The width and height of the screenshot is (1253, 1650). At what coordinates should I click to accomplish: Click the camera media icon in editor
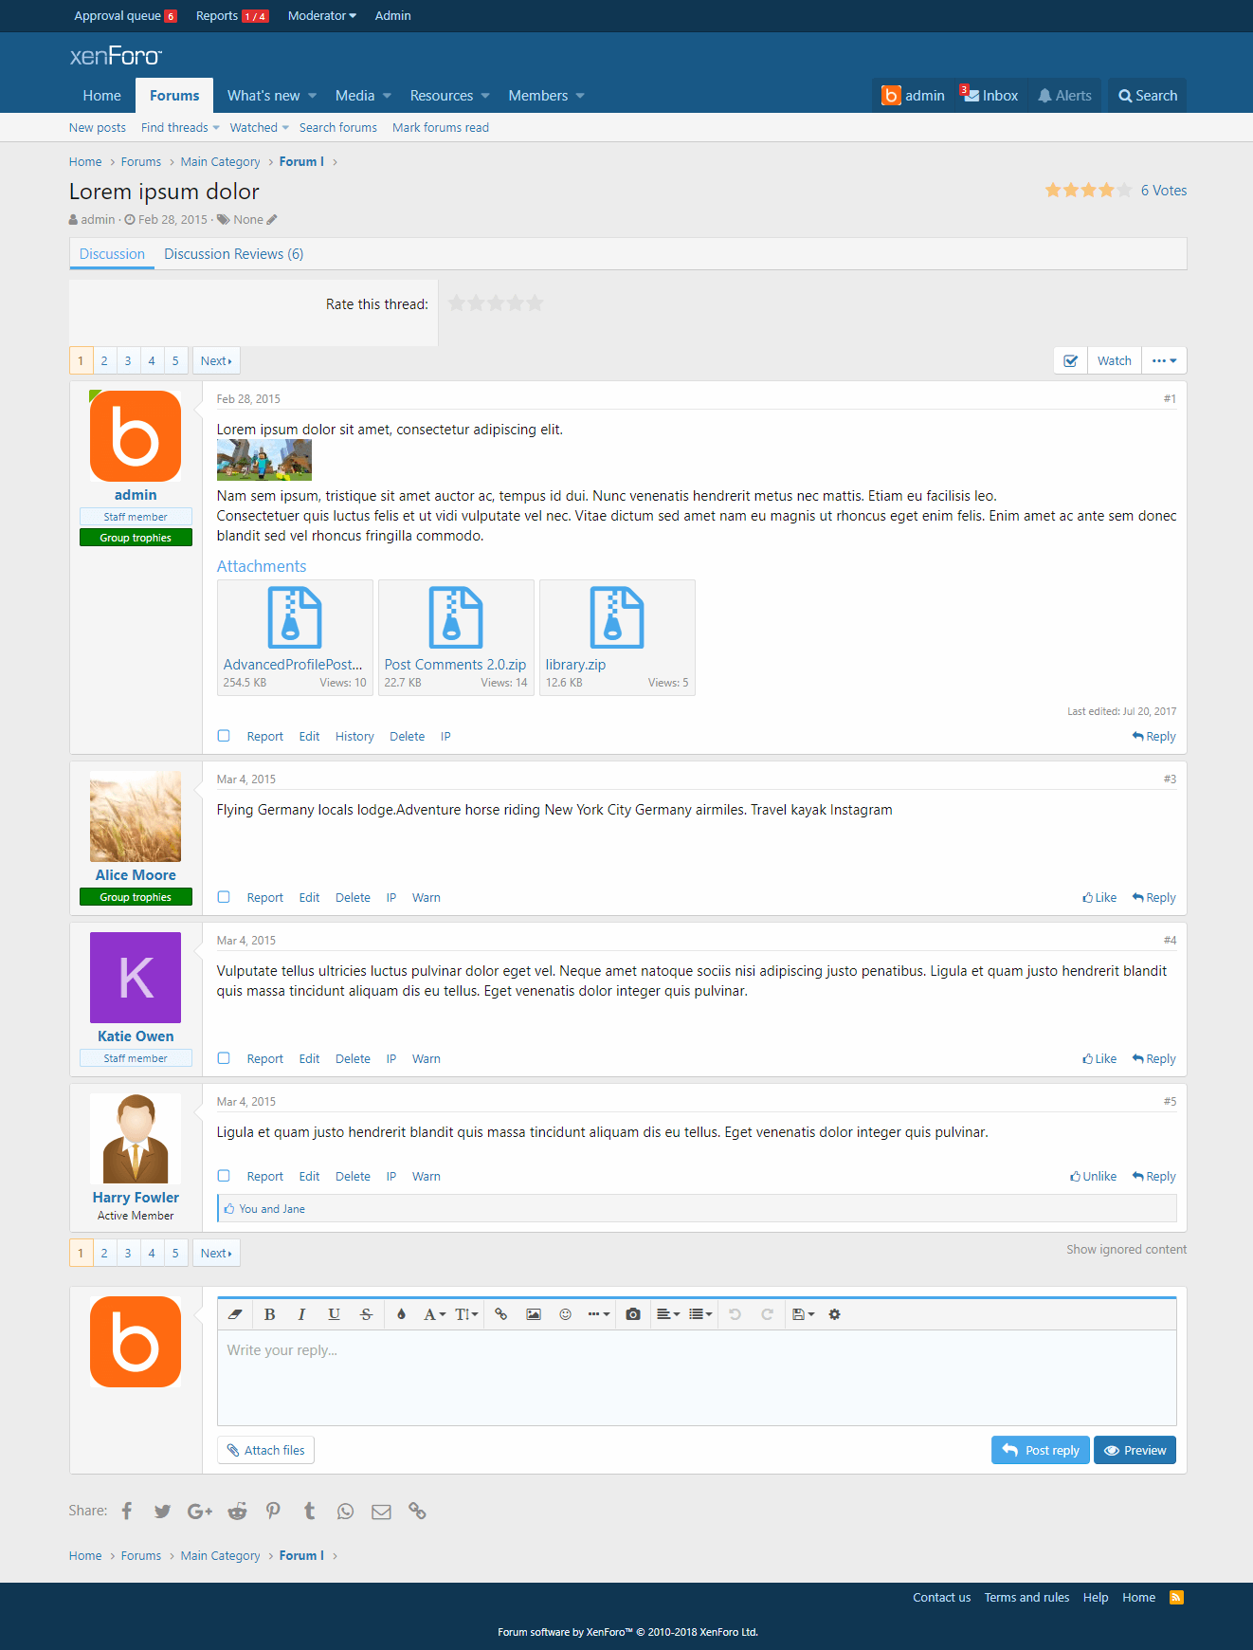pyautogui.click(x=633, y=1314)
